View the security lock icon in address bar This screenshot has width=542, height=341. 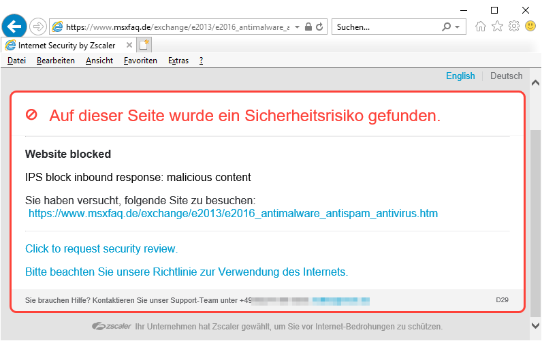(308, 27)
